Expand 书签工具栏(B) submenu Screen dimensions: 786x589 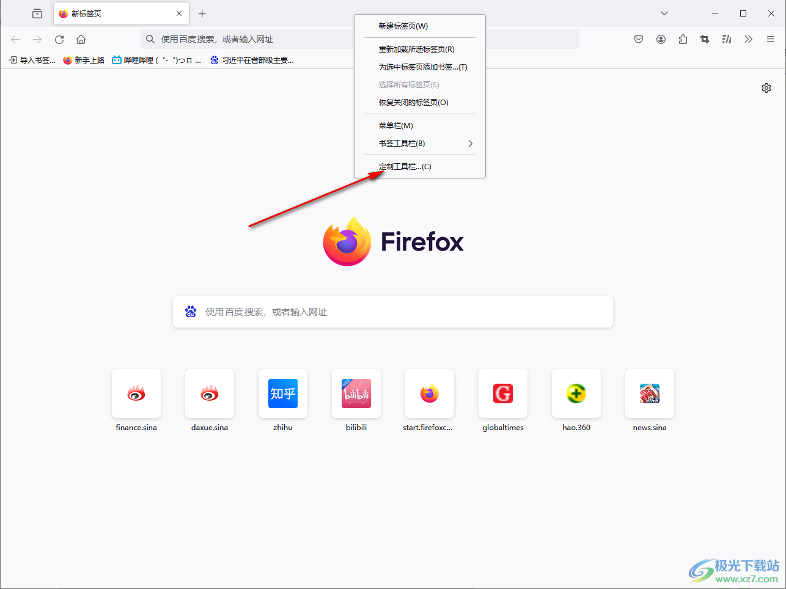click(420, 144)
